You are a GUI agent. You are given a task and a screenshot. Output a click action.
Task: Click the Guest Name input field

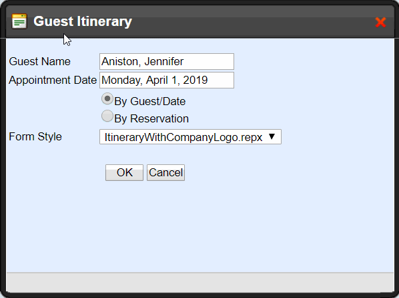pos(167,61)
